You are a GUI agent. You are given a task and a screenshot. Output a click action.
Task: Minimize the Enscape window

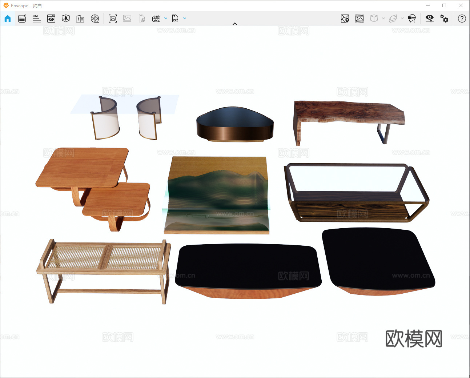pos(428,5)
